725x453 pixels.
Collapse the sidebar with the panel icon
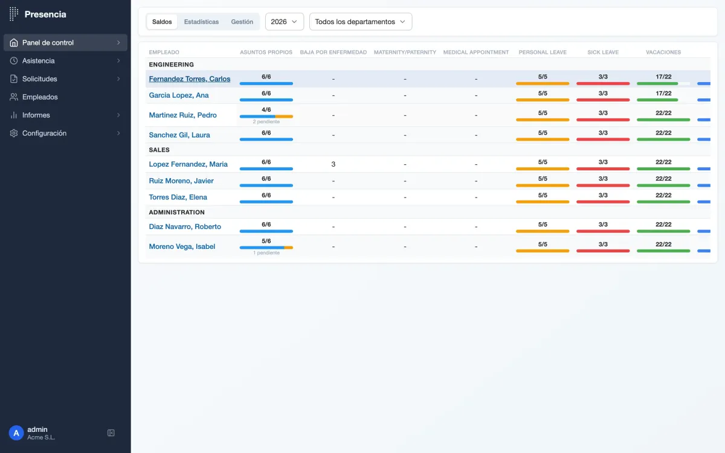point(111,433)
